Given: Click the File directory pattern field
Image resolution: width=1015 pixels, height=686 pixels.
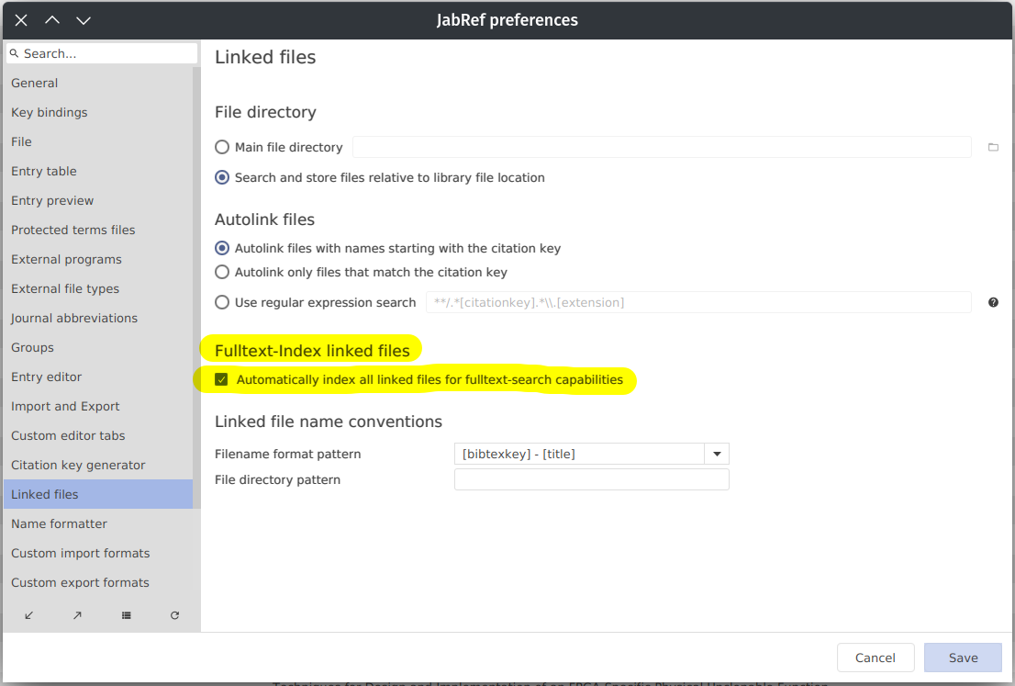Looking at the screenshot, I should click(x=592, y=479).
